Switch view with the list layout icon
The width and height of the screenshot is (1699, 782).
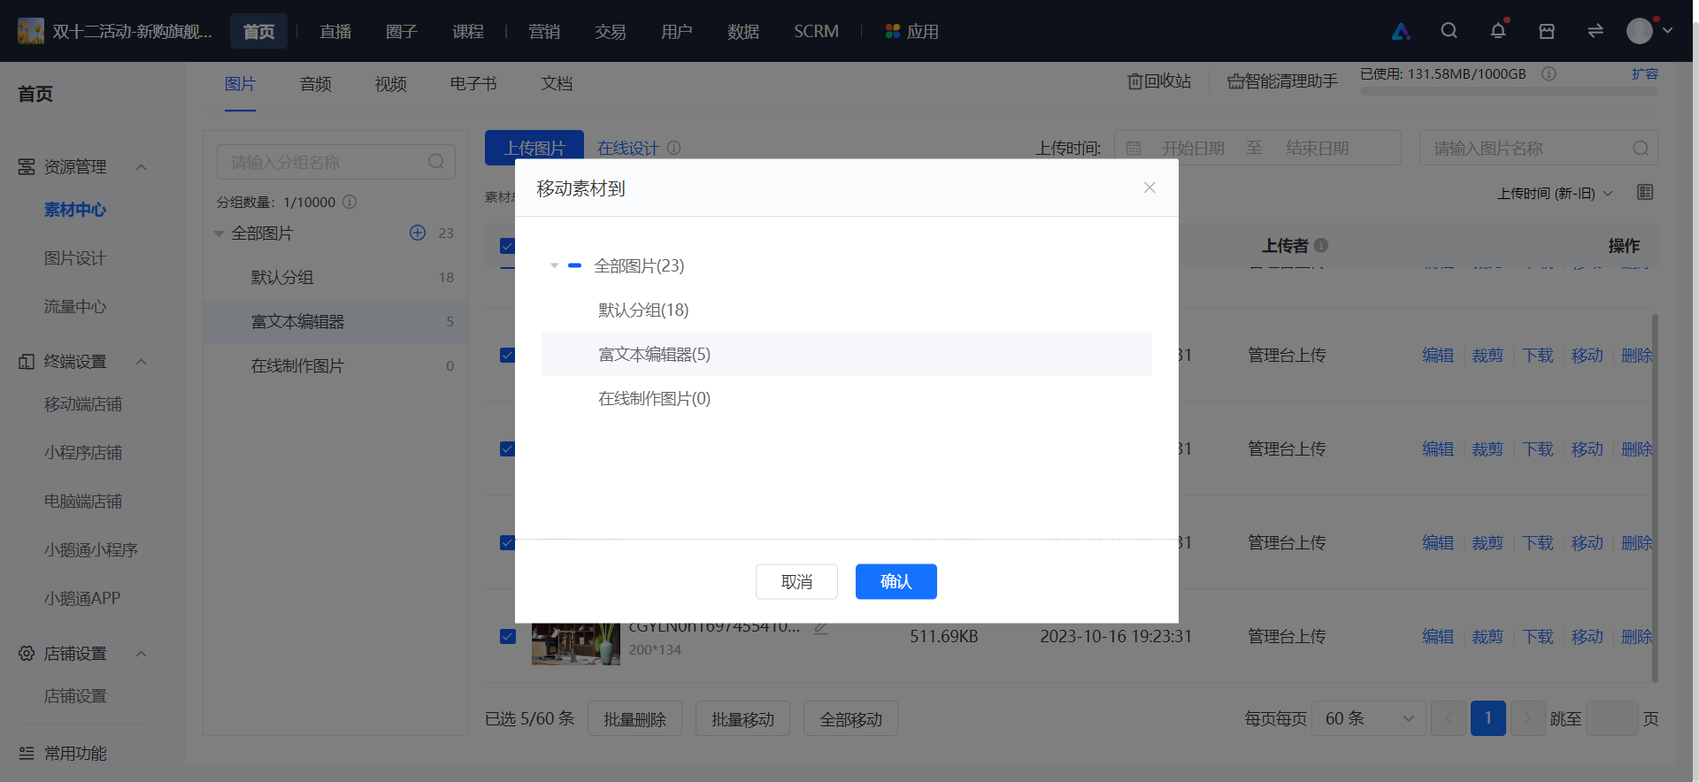tap(1645, 192)
